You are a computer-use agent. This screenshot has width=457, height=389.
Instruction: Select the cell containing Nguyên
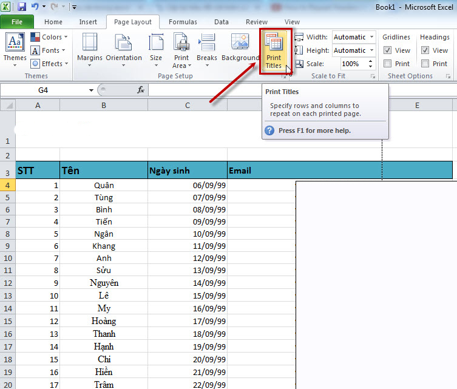(x=104, y=283)
